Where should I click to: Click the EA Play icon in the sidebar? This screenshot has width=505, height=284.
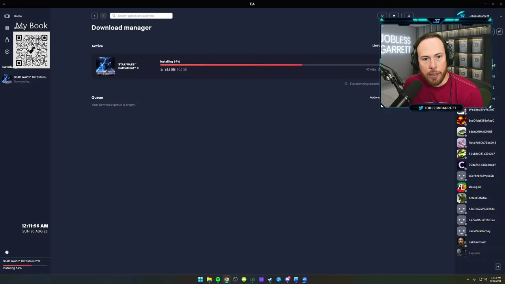tap(7, 52)
